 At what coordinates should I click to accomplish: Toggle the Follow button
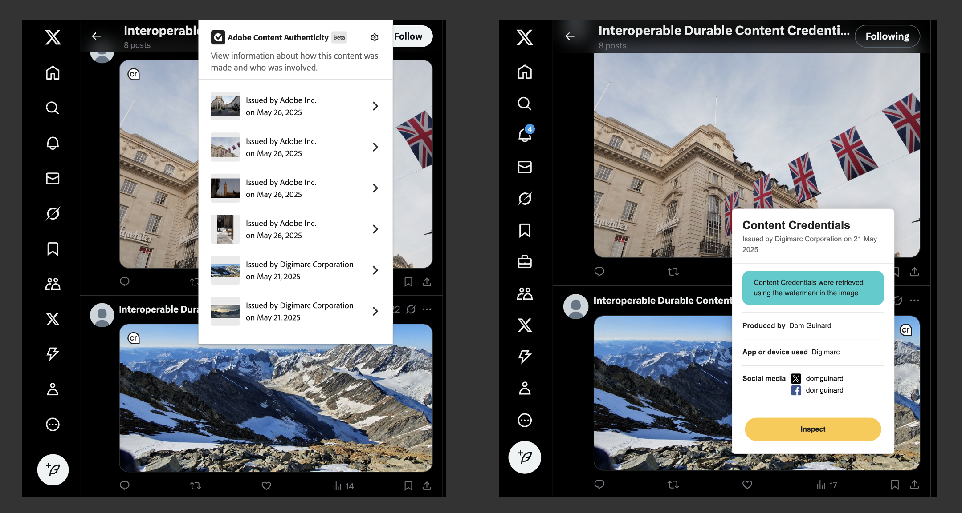tap(409, 36)
